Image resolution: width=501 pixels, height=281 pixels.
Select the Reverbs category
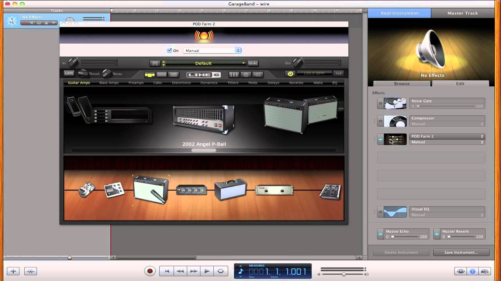point(296,83)
